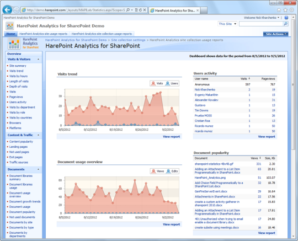The height and width of the screenshot is (241, 298).
Task: Open HarePoint Analytics site usage reports tab
Action: pyautogui.click(x=44, y=34)
